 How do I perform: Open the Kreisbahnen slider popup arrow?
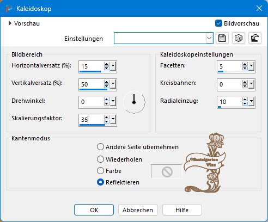pos(252,84)
